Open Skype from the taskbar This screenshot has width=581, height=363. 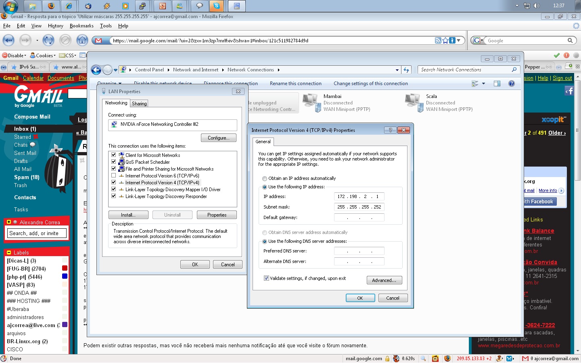pyautogui.click(x=217, y=6)
